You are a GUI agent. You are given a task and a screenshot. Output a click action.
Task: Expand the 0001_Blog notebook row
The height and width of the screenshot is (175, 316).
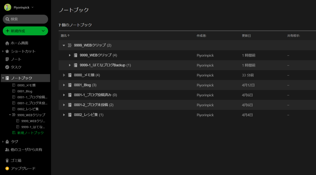(64, 85)
